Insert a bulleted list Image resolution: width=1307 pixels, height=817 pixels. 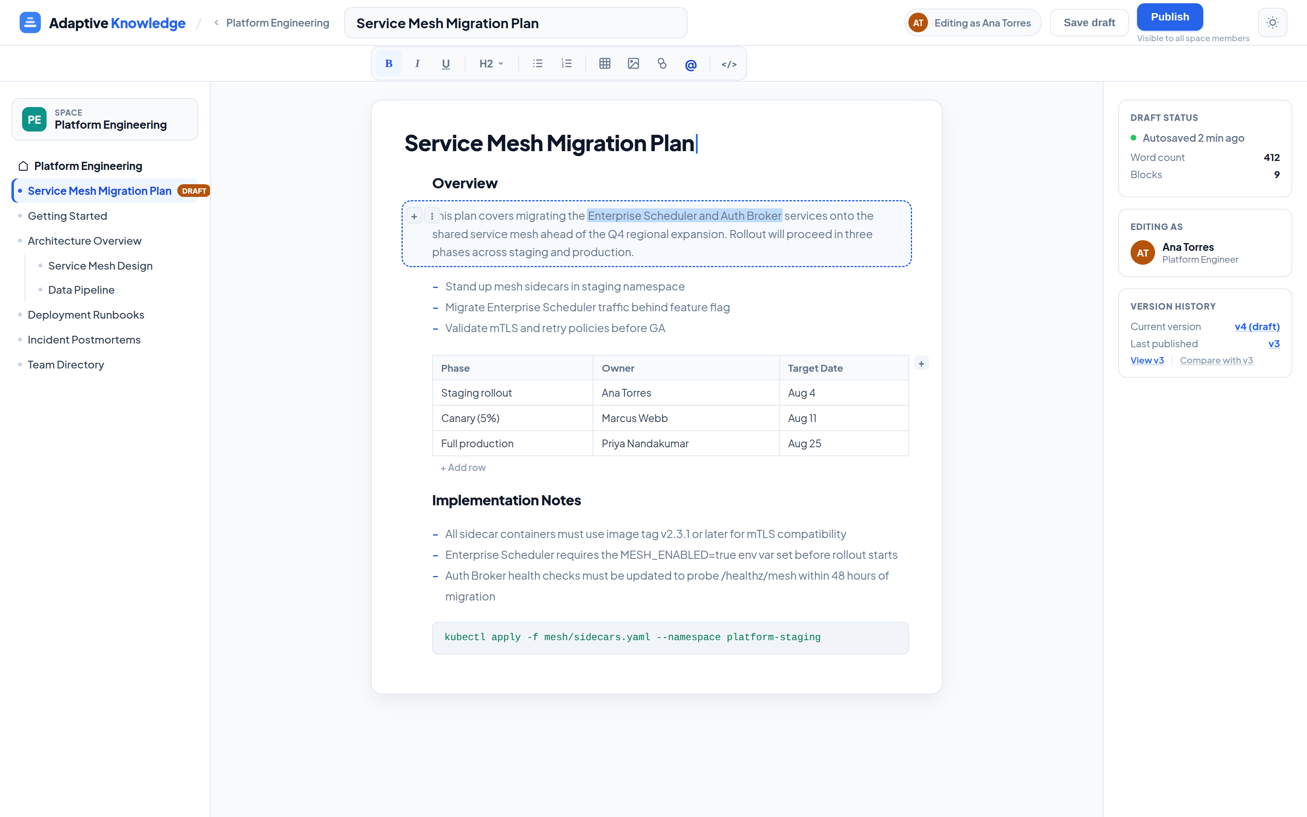538,64
